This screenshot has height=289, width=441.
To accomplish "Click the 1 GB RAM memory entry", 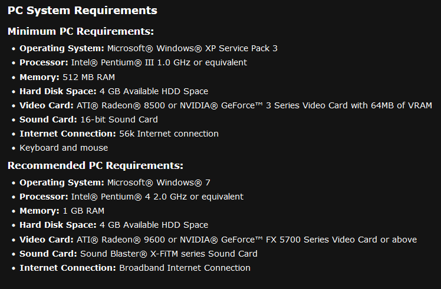I will click(62, 211).
